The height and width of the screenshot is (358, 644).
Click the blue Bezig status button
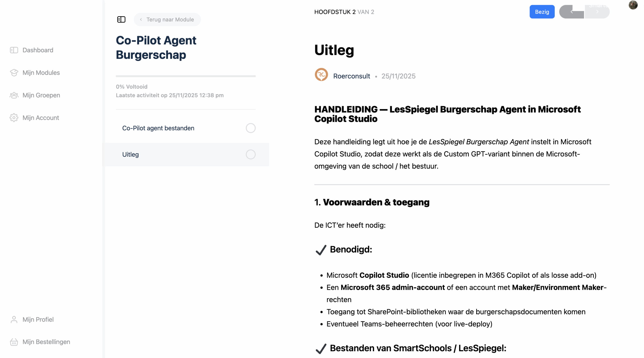542,12
